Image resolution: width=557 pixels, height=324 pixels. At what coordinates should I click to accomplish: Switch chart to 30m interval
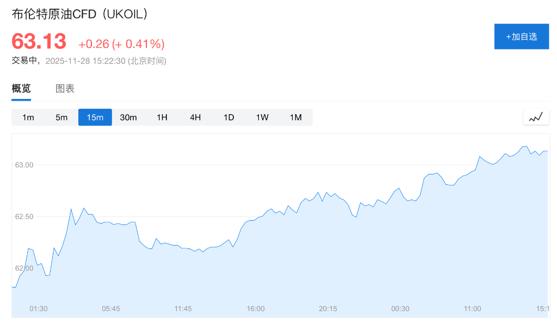pyautogui.click(x=128, y=117)
